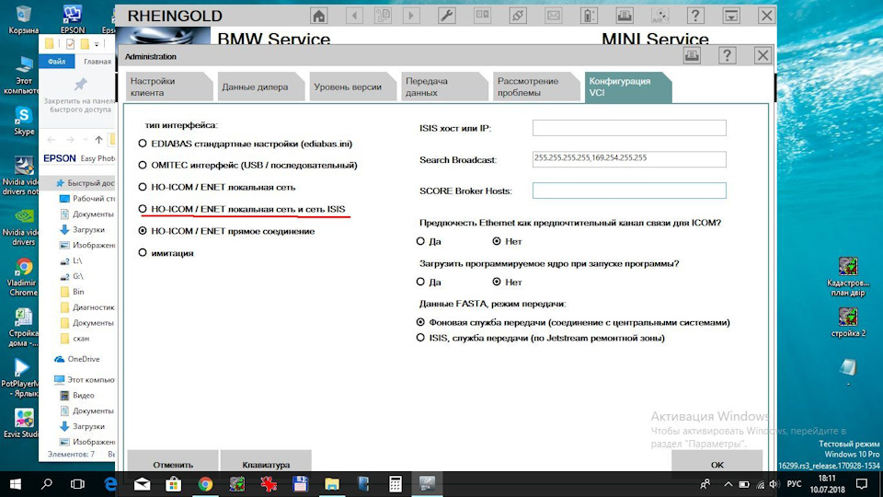
Task: Switch to Конфигурация VCI tab
Action: (628, 87)
